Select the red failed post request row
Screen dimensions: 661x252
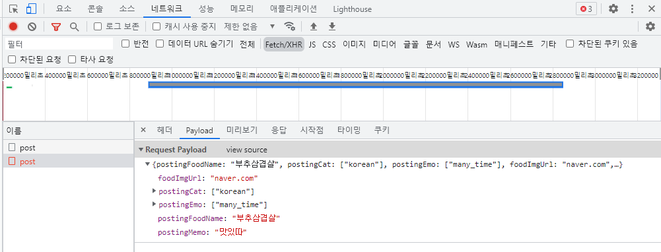[x=69, y=162]
